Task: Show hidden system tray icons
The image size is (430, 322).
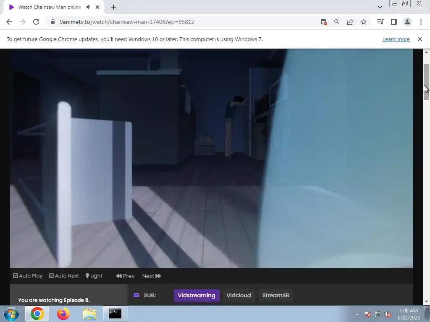Action: pyautogui.click(x=357, y=314)
